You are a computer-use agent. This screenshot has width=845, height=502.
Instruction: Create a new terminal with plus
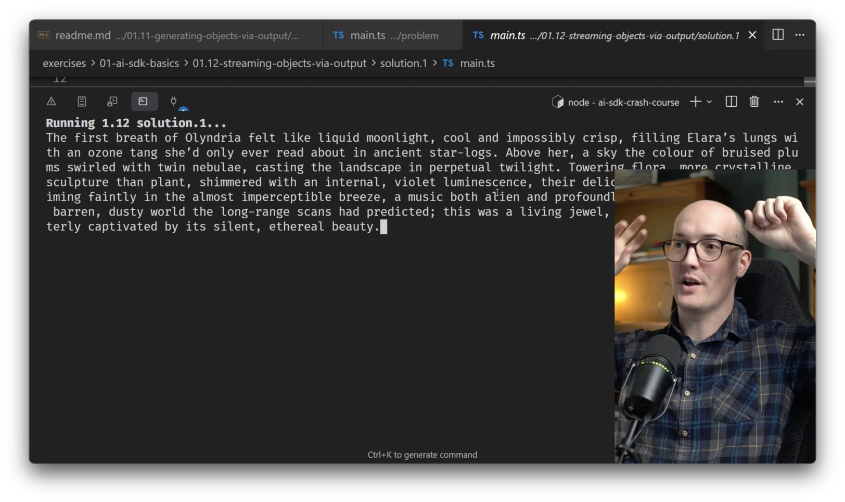(x=695, y=102)
